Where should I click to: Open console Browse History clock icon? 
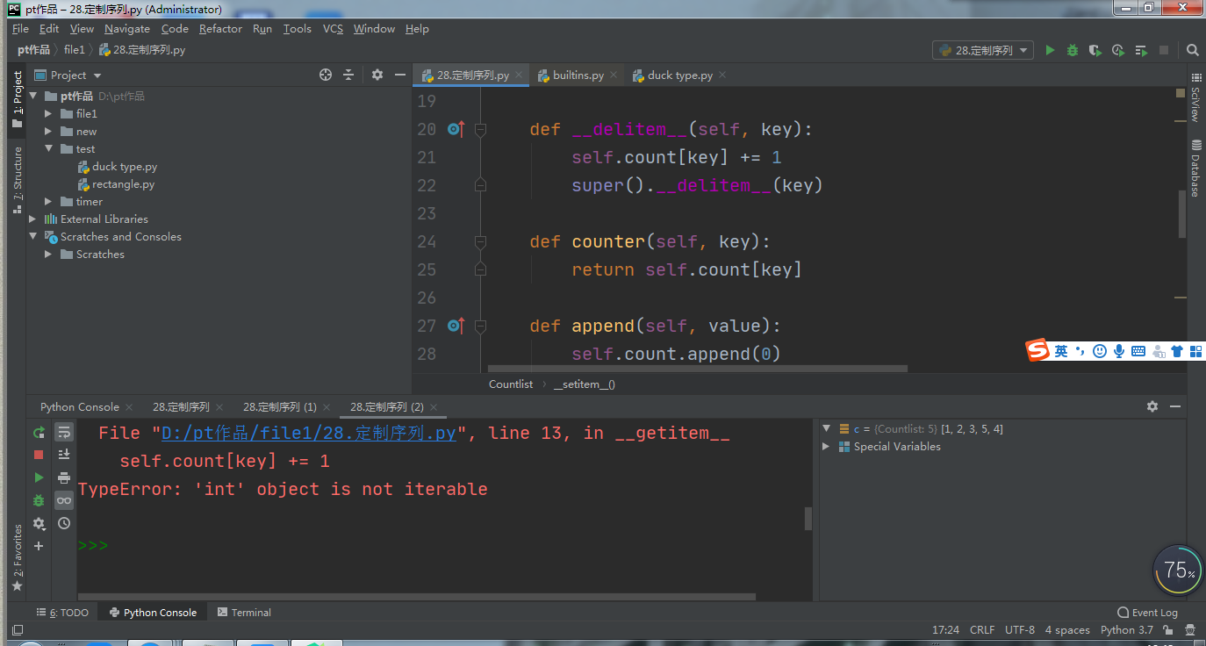[64, 523]
